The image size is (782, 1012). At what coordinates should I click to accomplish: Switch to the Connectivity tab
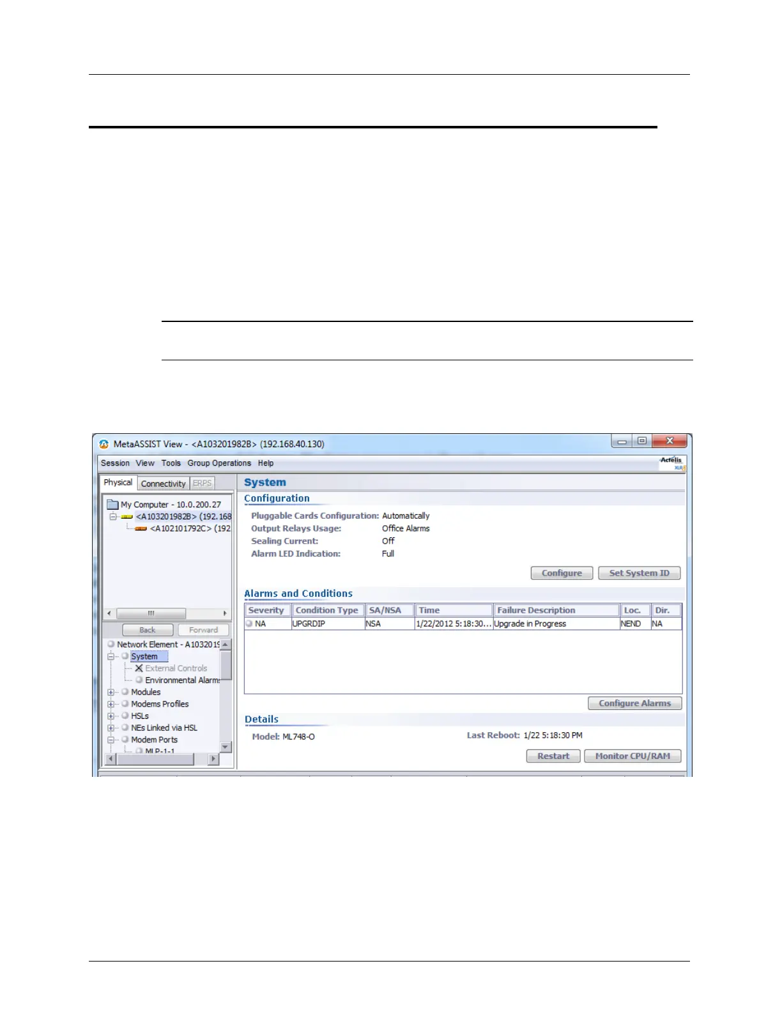[x=164, y=484]
